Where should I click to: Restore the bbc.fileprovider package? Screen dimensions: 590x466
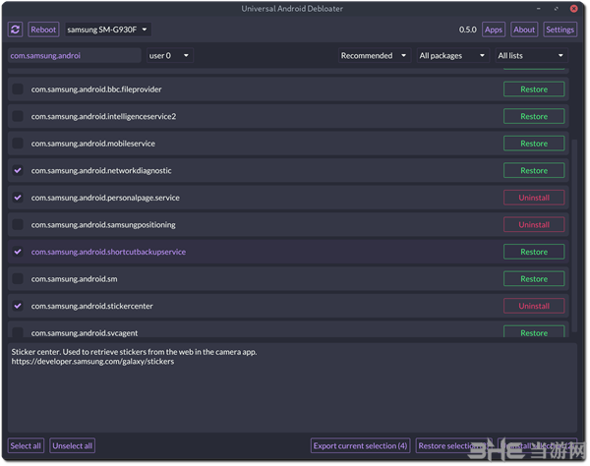click(534, 89)
